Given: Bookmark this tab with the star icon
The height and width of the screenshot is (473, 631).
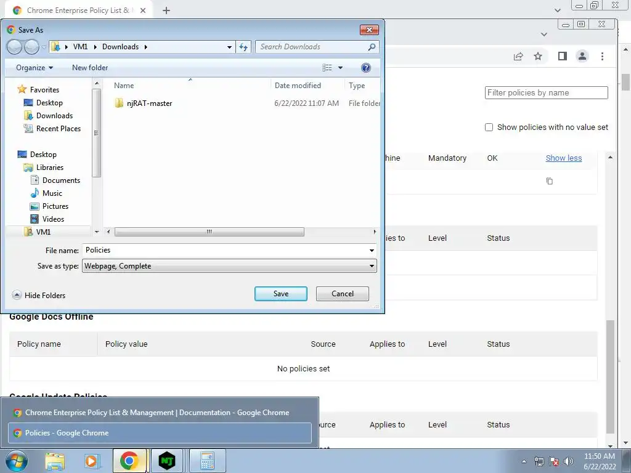Looking at the screenshot, I should point(538,56).
